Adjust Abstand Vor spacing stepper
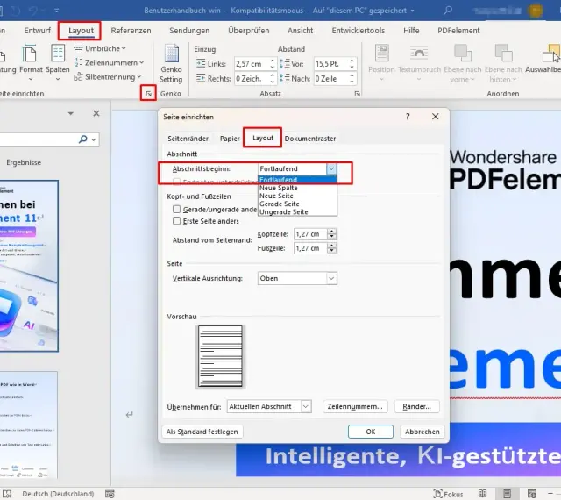Screen dimensions: 561x500 pos(352,64)
